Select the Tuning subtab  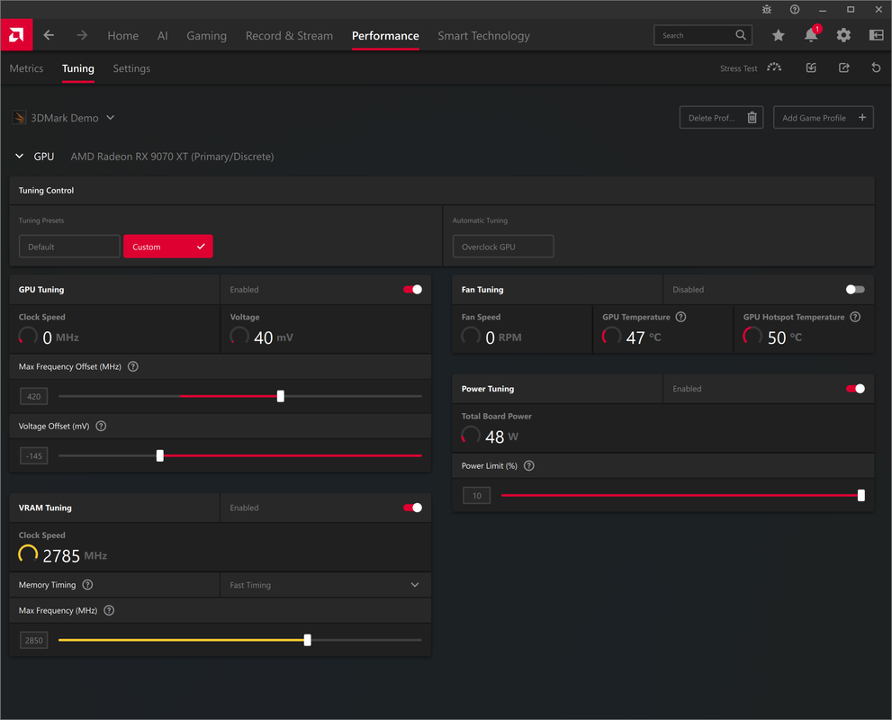78,68
